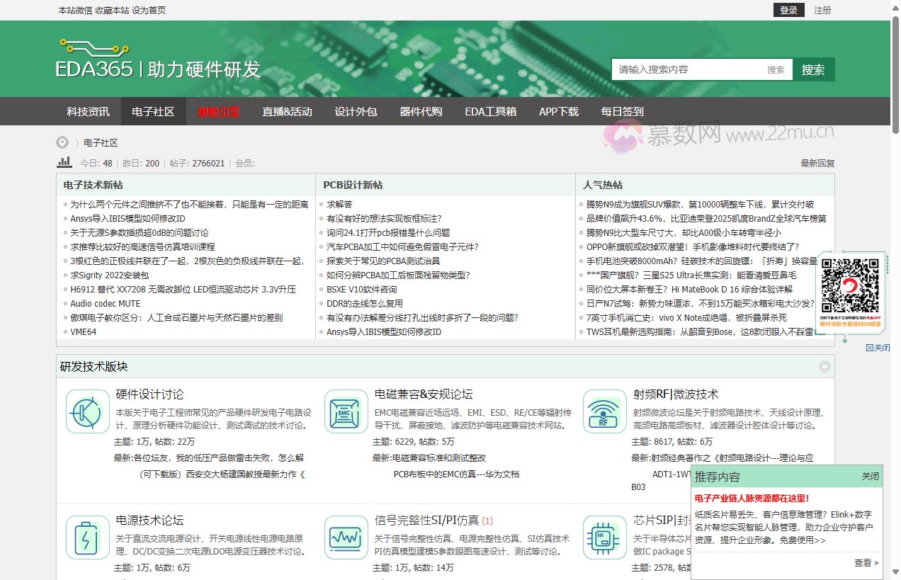Click the 信号完整性 waveform icon
This screenshot has width=901, height=580.
click(346, 538)
